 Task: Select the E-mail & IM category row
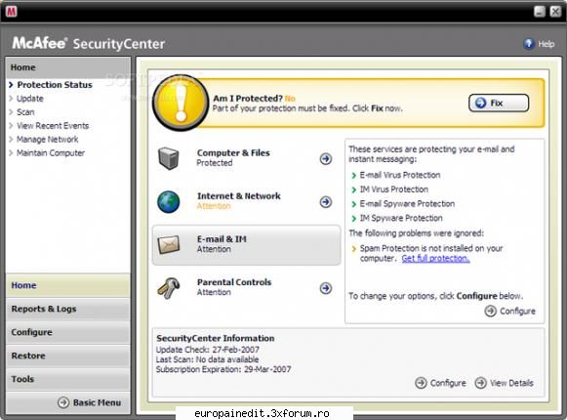[246, 245]
